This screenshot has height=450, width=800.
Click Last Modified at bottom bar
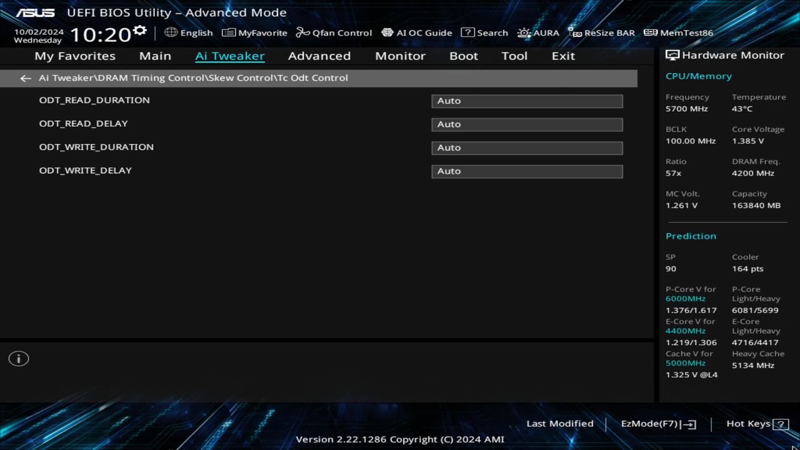click(x=559, y=423)
